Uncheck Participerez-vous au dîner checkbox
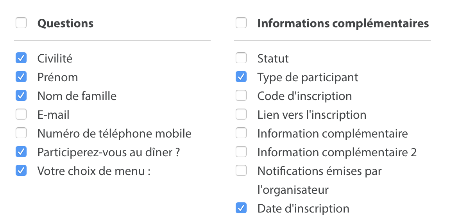 point(21,152)
